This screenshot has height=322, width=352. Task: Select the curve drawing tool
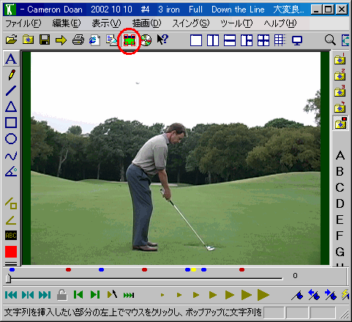coord(11,156)
